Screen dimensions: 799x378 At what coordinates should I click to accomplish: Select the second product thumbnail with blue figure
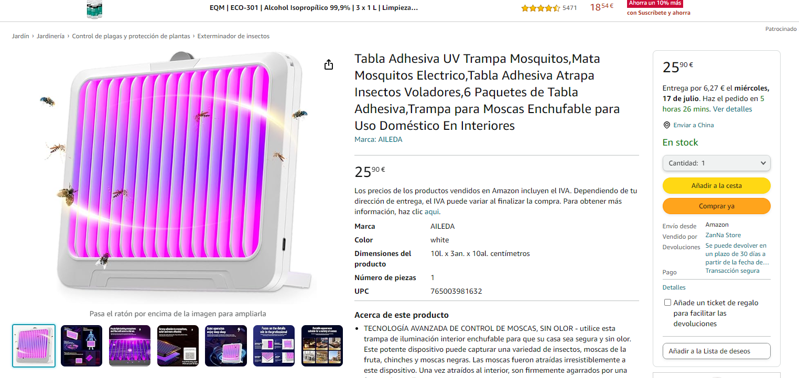82,346
